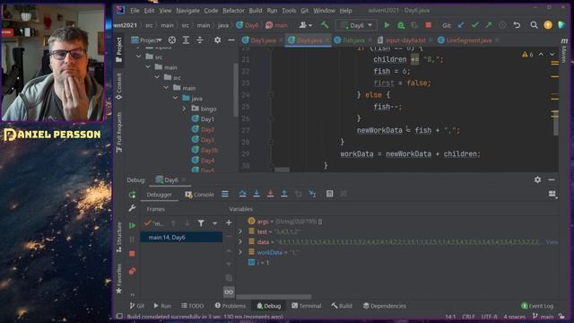This screenshot has width=574, height=323.
Task: Start debugging with the bug icon
Action: (x=401, y=25)
